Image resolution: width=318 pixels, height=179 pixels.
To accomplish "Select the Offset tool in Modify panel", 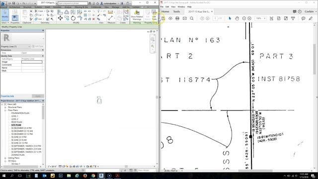I will click(x=67, y=12).
